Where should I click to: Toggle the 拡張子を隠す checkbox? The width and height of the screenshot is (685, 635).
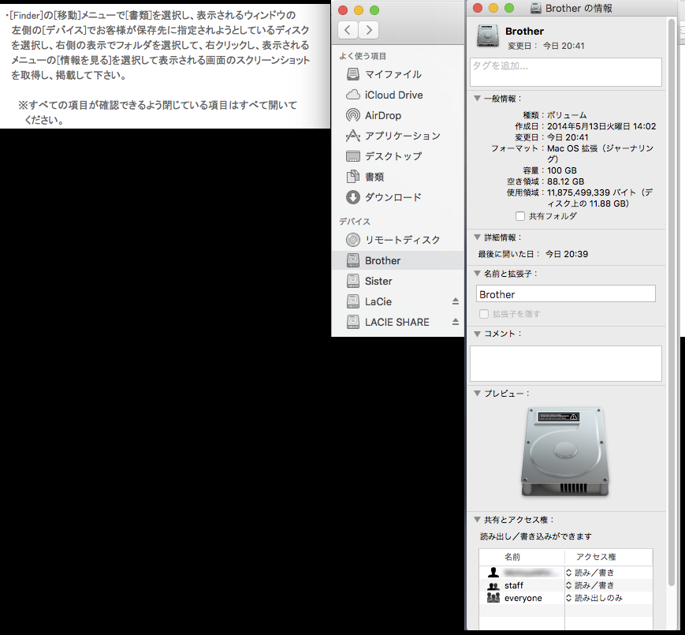point(484,314)
